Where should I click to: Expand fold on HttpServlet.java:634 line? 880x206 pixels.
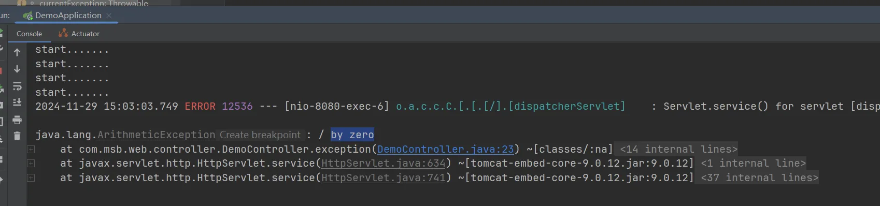click(x=31, y=164)
